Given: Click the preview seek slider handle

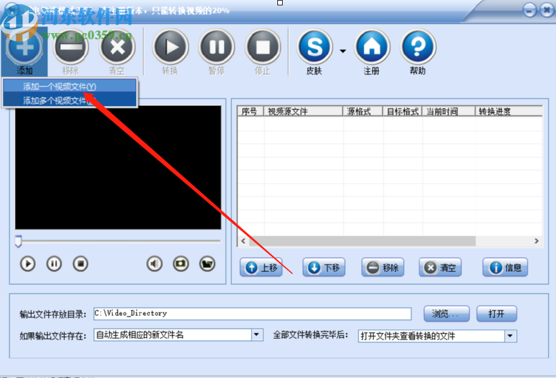Looking at the screenshot, I should [18, 241].
